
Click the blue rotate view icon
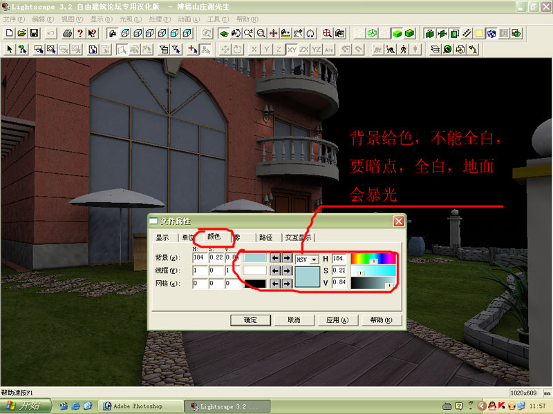coord(310,33)
